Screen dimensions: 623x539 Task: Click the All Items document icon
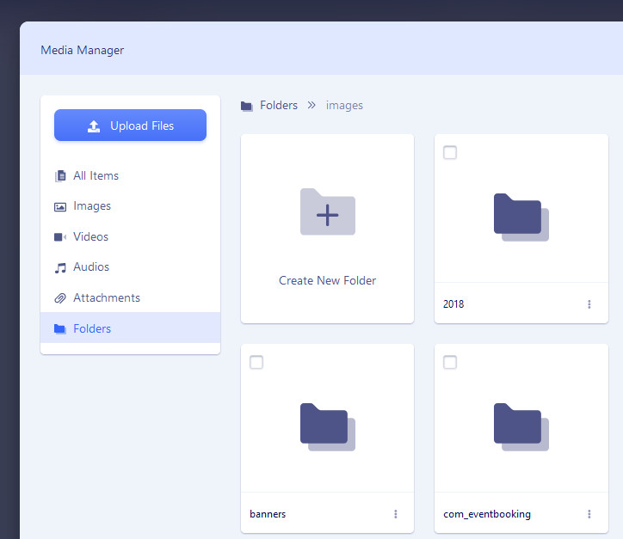coord(60,176)
